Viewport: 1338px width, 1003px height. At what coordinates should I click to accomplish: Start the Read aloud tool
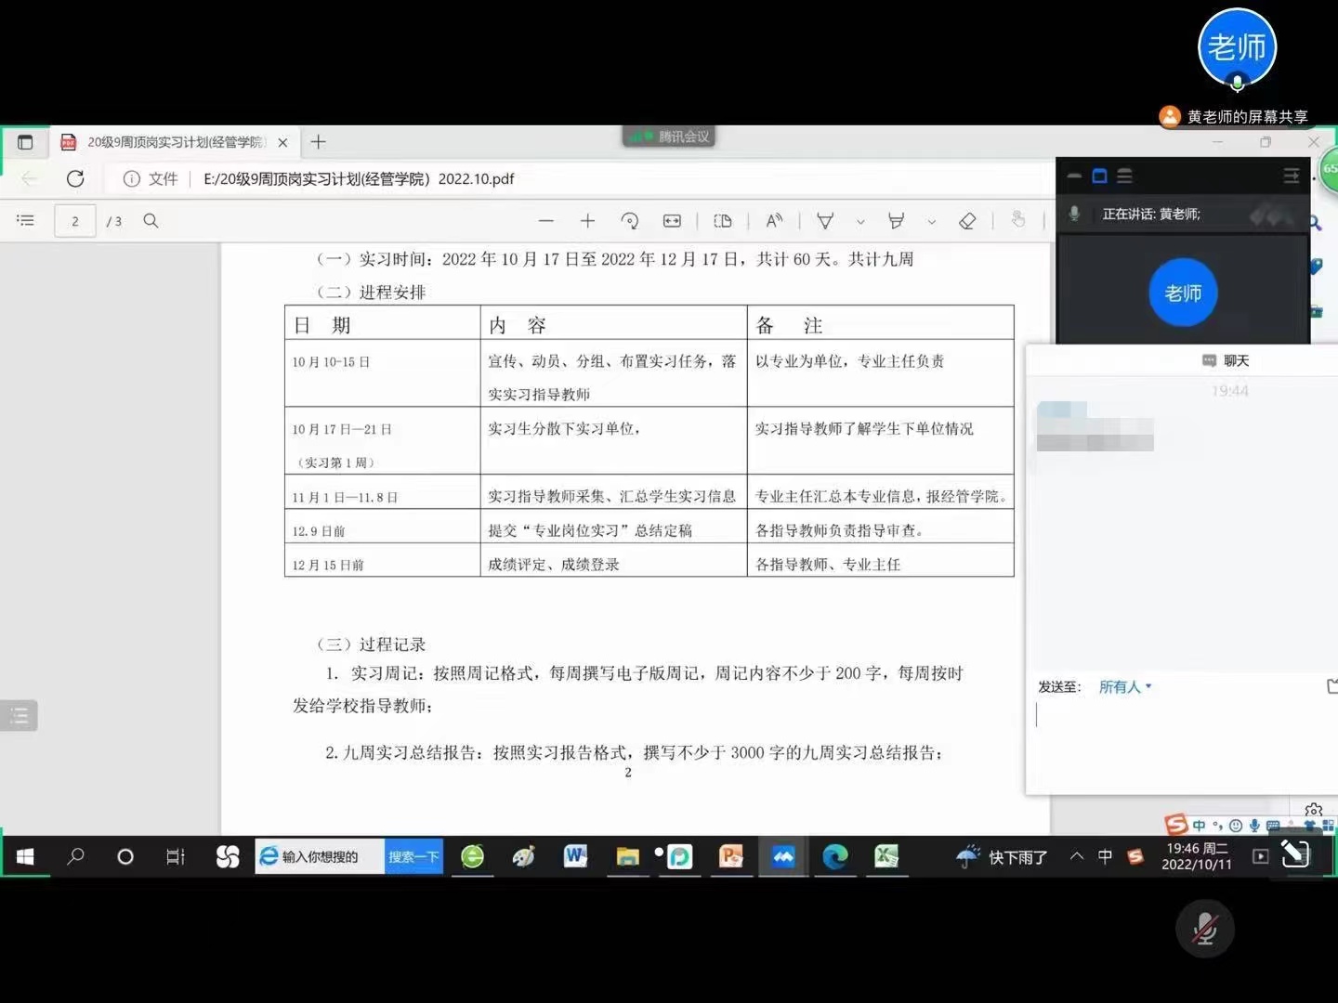(x=773, y=221)
